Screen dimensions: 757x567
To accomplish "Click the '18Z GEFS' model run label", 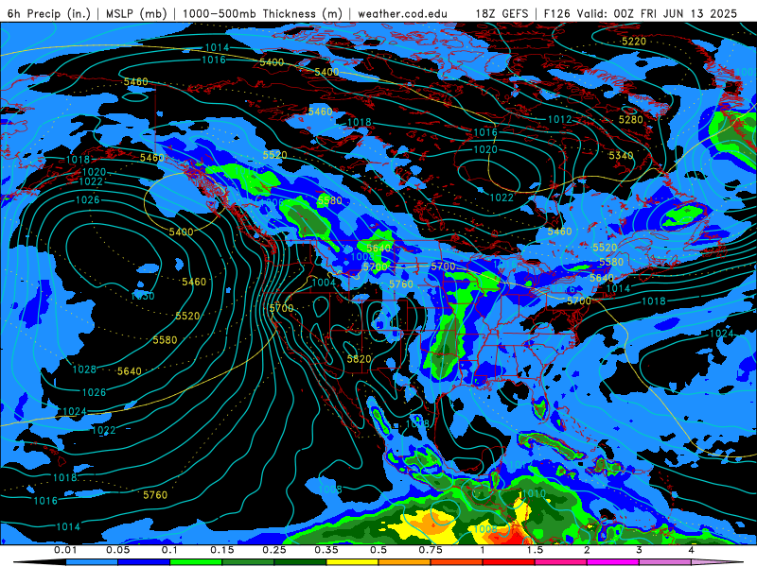I will tap(502, 13).
